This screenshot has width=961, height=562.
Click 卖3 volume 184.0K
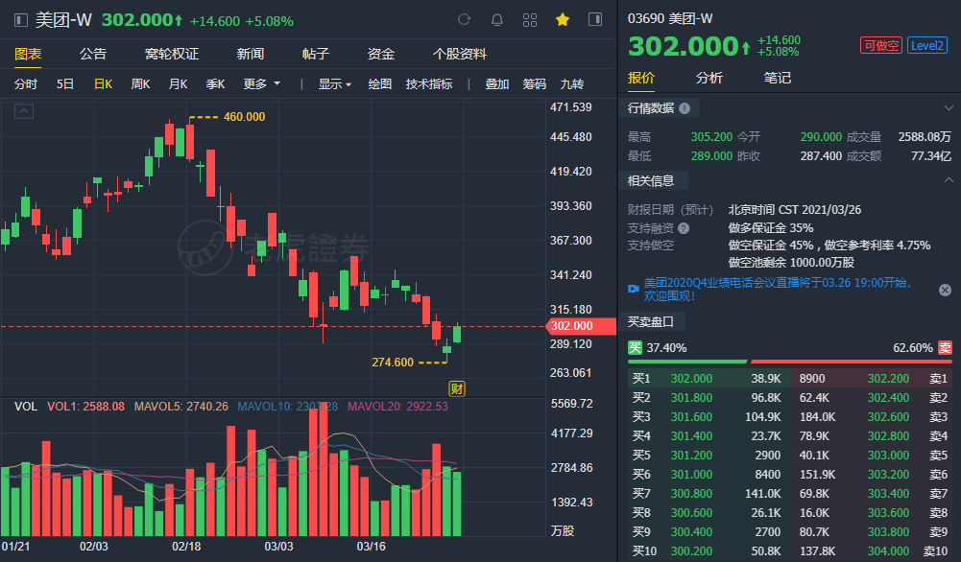pyautogui.click(x=817, y=417)
